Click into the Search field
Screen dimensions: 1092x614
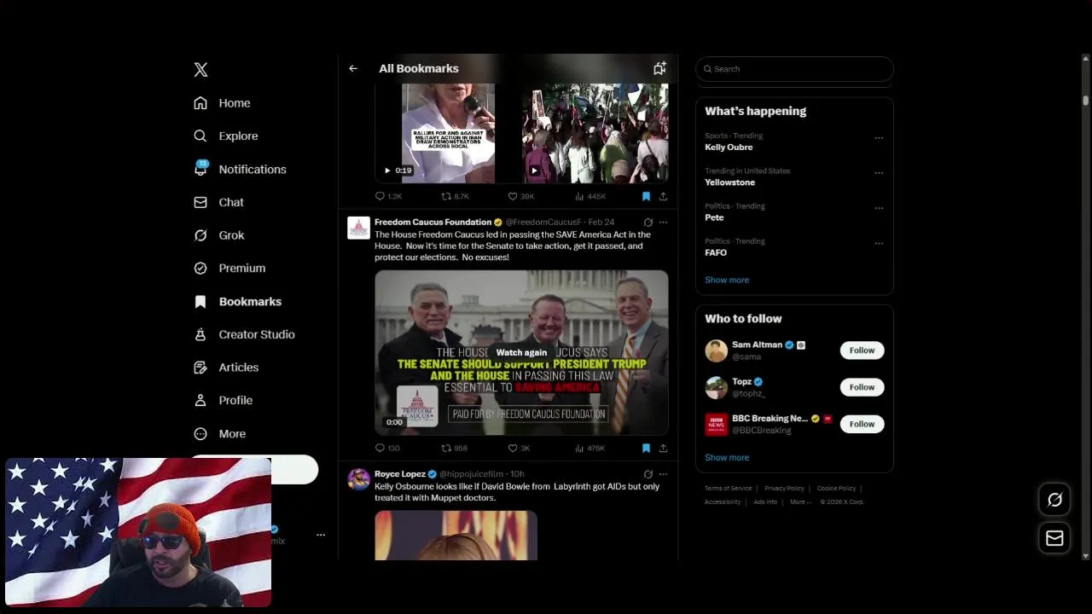click(794, 69)
